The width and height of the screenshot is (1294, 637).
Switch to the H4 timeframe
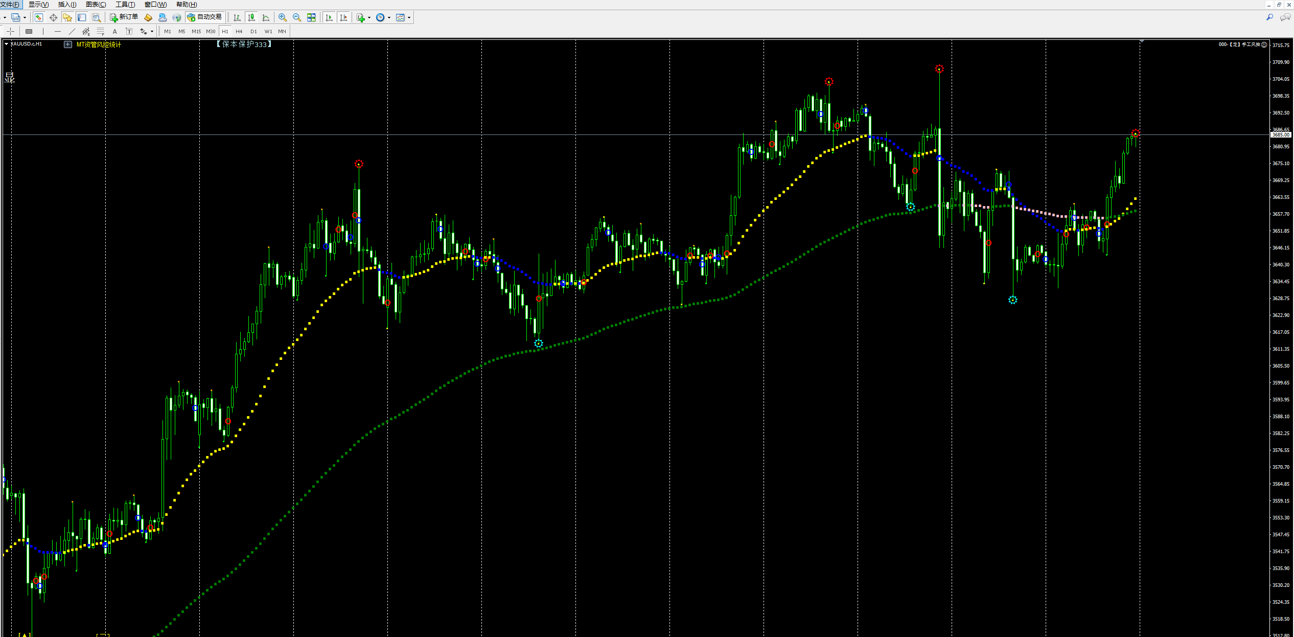click(239, 32)
